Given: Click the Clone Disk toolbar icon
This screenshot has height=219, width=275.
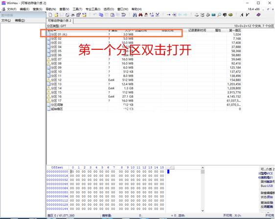Looking at the screenshot, I should click(202, 15).
